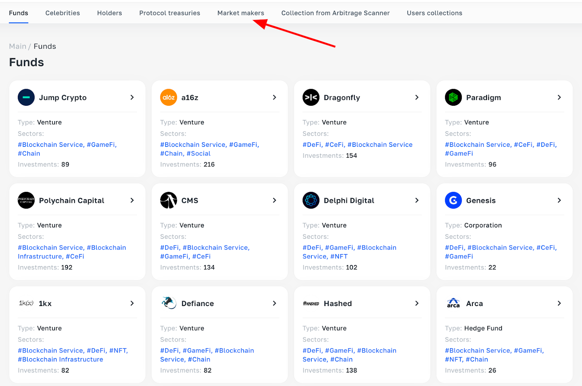Click 'Investments: 154' on Dragonfly card
This screenshot has height=386, width=582.
(330, 156)
